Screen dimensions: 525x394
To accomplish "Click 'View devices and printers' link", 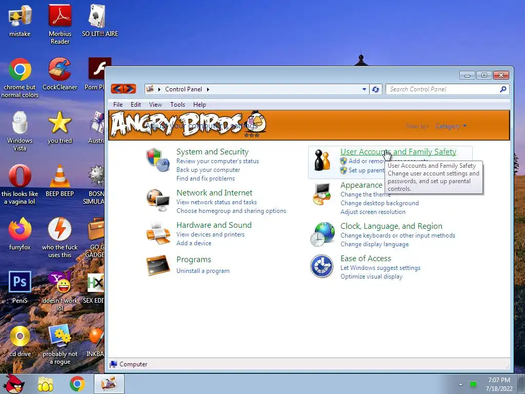I will 211,234.
